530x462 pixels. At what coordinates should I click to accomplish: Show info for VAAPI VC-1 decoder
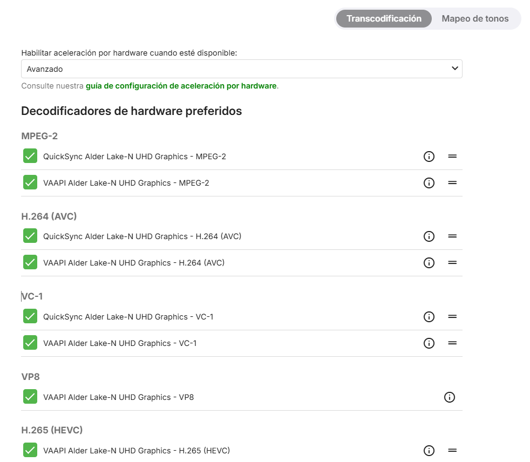pos(429,343)
